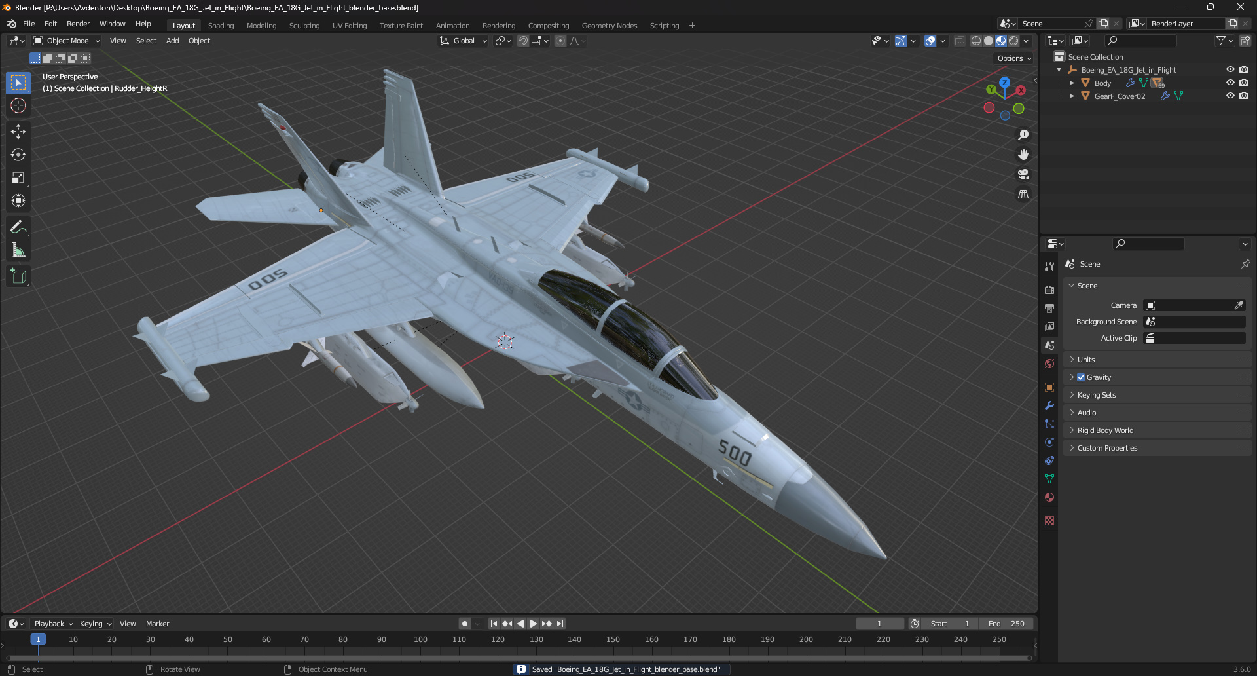This screenshot has height=676, width=1257.
Task: Switch orthographic/perspective grid icon
Action: pos(1023,195)
